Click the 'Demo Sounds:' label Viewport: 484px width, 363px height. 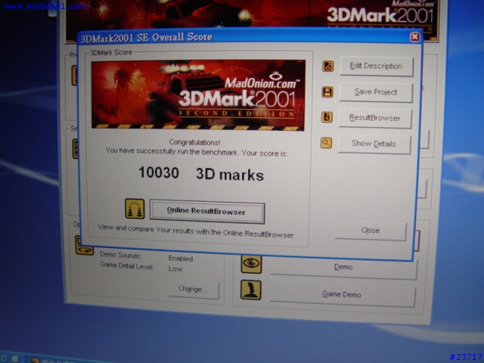pos(121,256)
